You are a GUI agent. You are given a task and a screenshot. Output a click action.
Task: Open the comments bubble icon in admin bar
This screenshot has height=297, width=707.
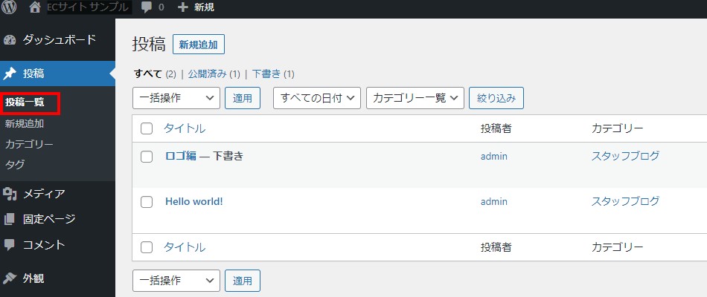[x=147, y=8]
